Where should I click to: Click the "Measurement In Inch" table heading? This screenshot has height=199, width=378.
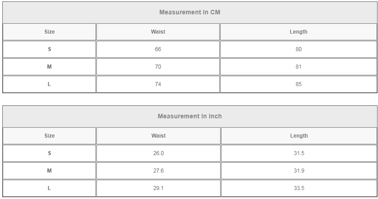[x=190, y=116]
